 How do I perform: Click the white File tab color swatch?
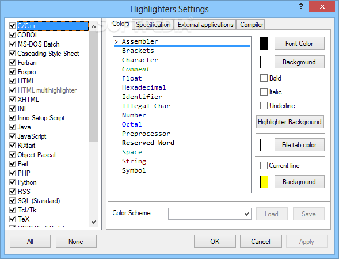264,145
